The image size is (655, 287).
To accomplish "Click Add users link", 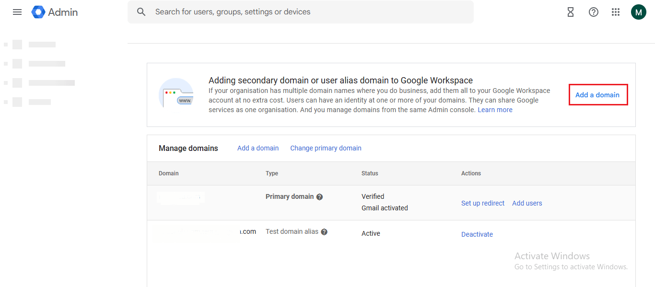I will [x=527, y=203].
